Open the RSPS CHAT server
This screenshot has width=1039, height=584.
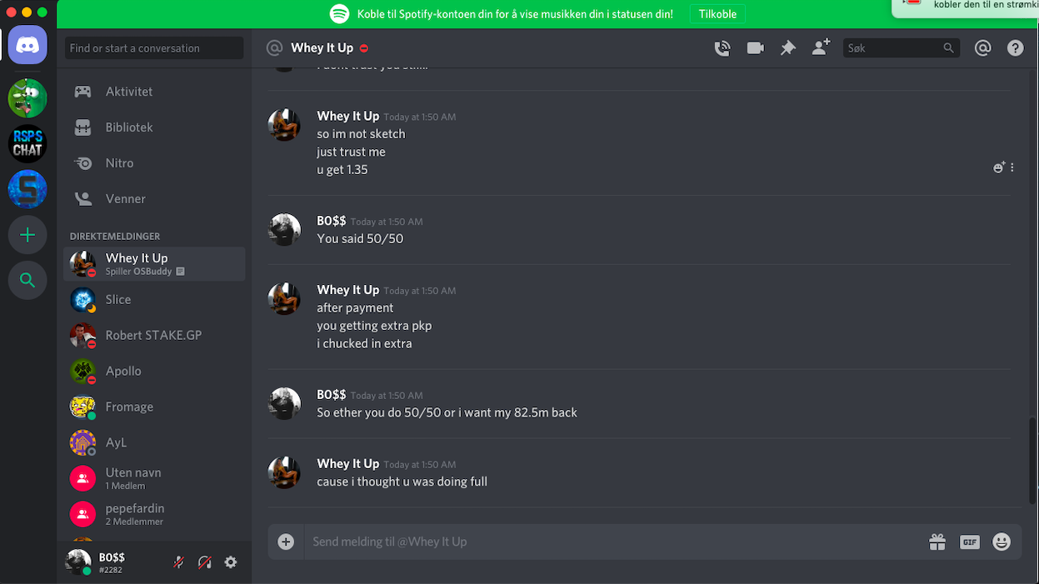(27, 143)
